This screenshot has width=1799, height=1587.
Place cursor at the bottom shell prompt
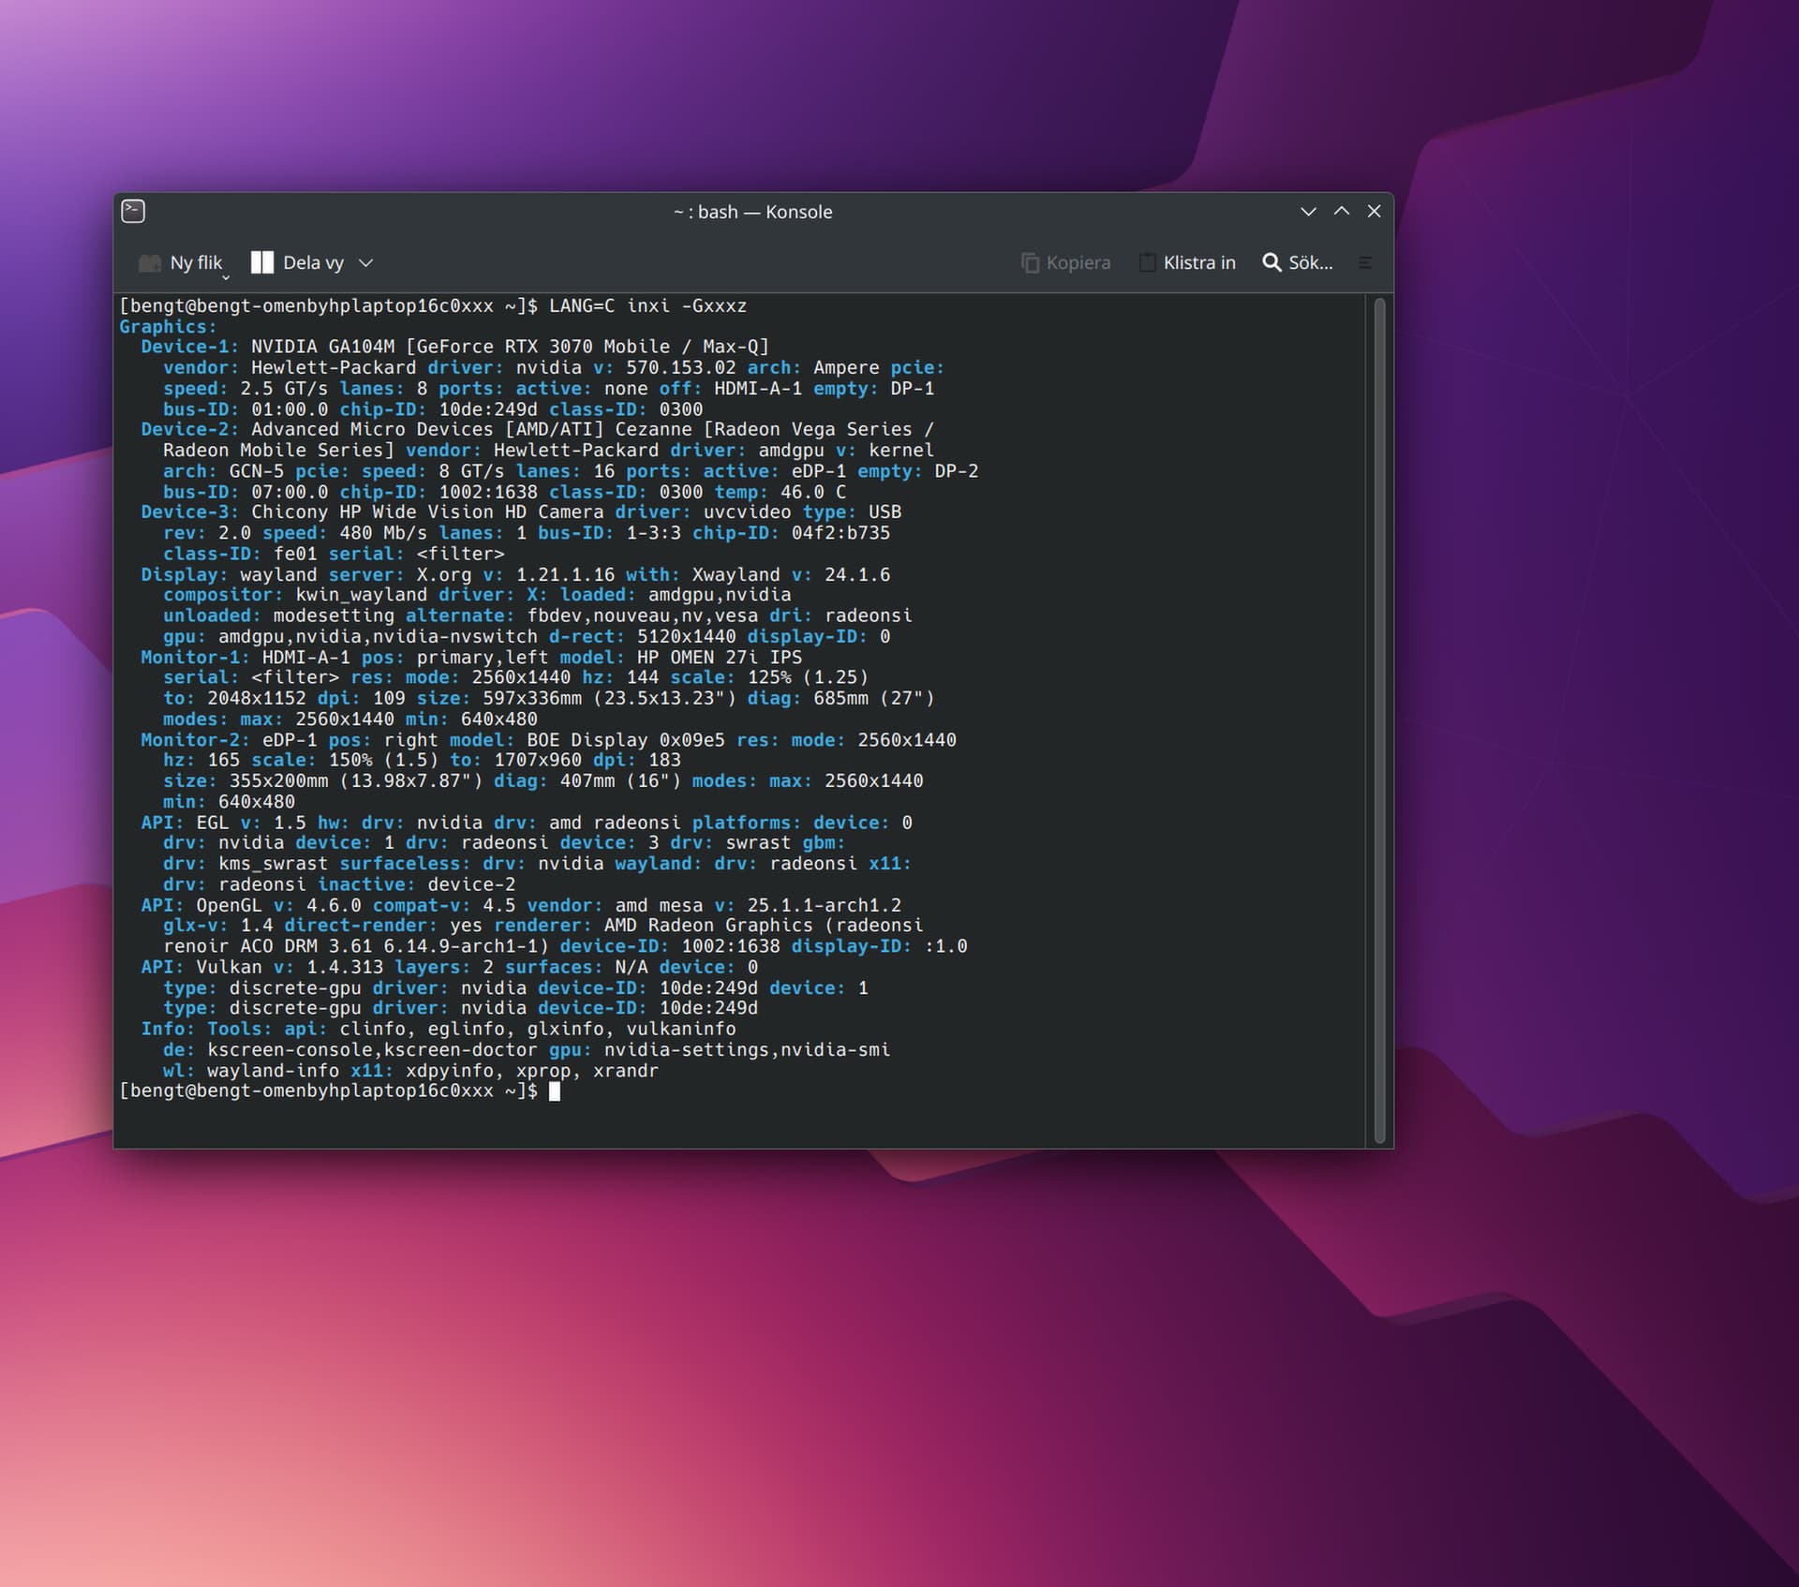click(555, 1091)
